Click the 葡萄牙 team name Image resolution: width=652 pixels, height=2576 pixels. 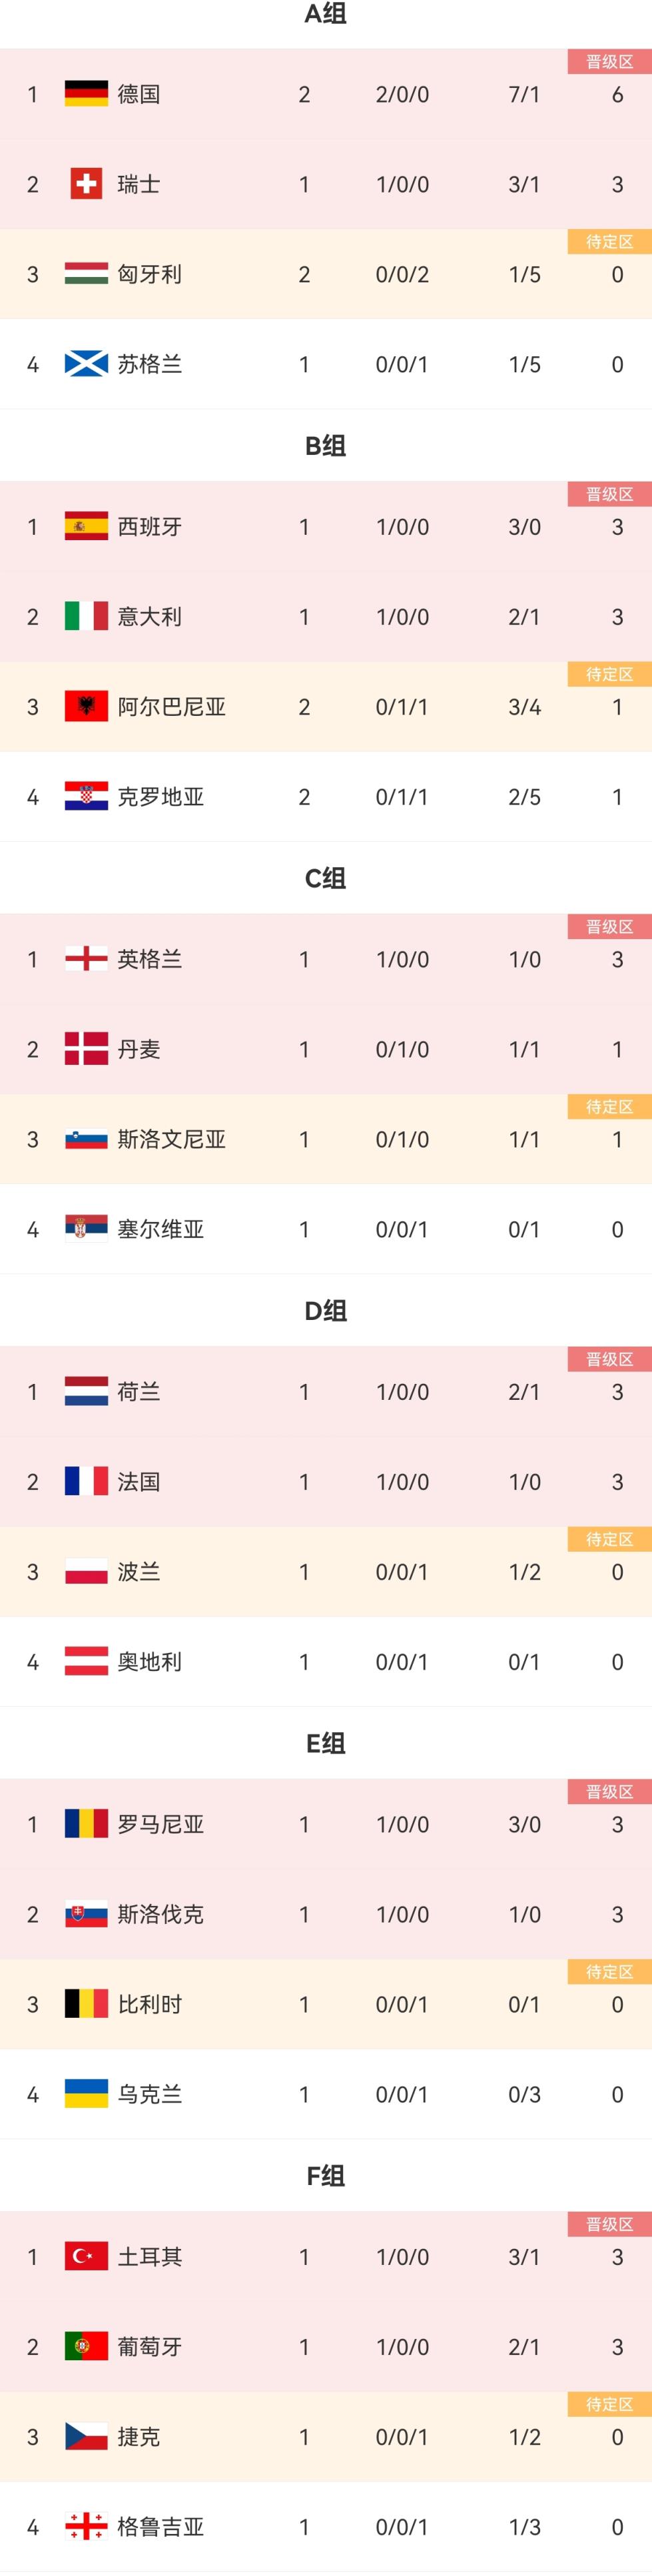(150, 2347)
